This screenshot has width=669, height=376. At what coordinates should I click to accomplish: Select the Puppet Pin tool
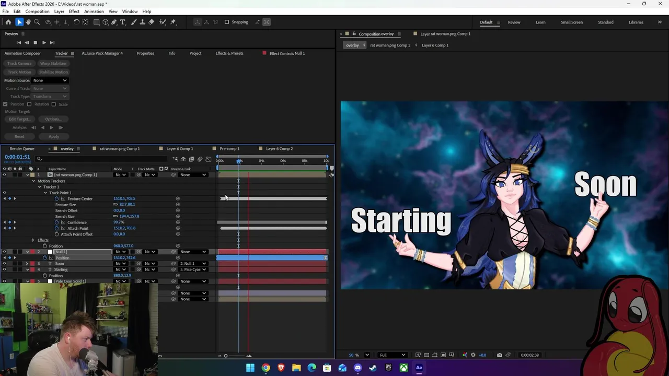tap(173, 22)
